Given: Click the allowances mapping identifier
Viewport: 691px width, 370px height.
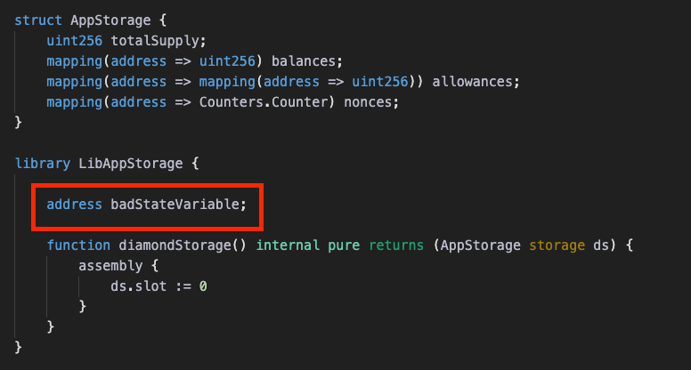Looking at the screenshot, I should click(x=473, y=82).
